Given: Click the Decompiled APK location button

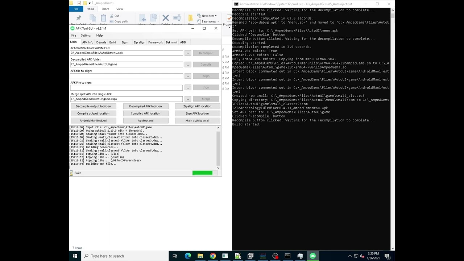Looking at the screenshot, I should (x=145, y=106).
